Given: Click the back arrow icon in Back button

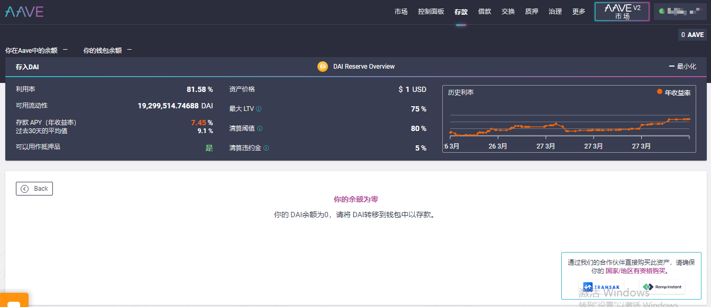Looking at the screenshot, I should click(25, 189).
